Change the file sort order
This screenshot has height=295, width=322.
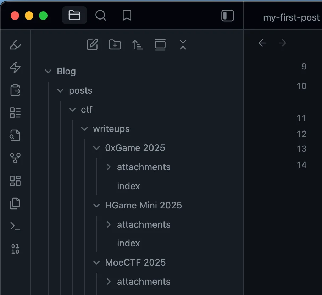[138, 45]
